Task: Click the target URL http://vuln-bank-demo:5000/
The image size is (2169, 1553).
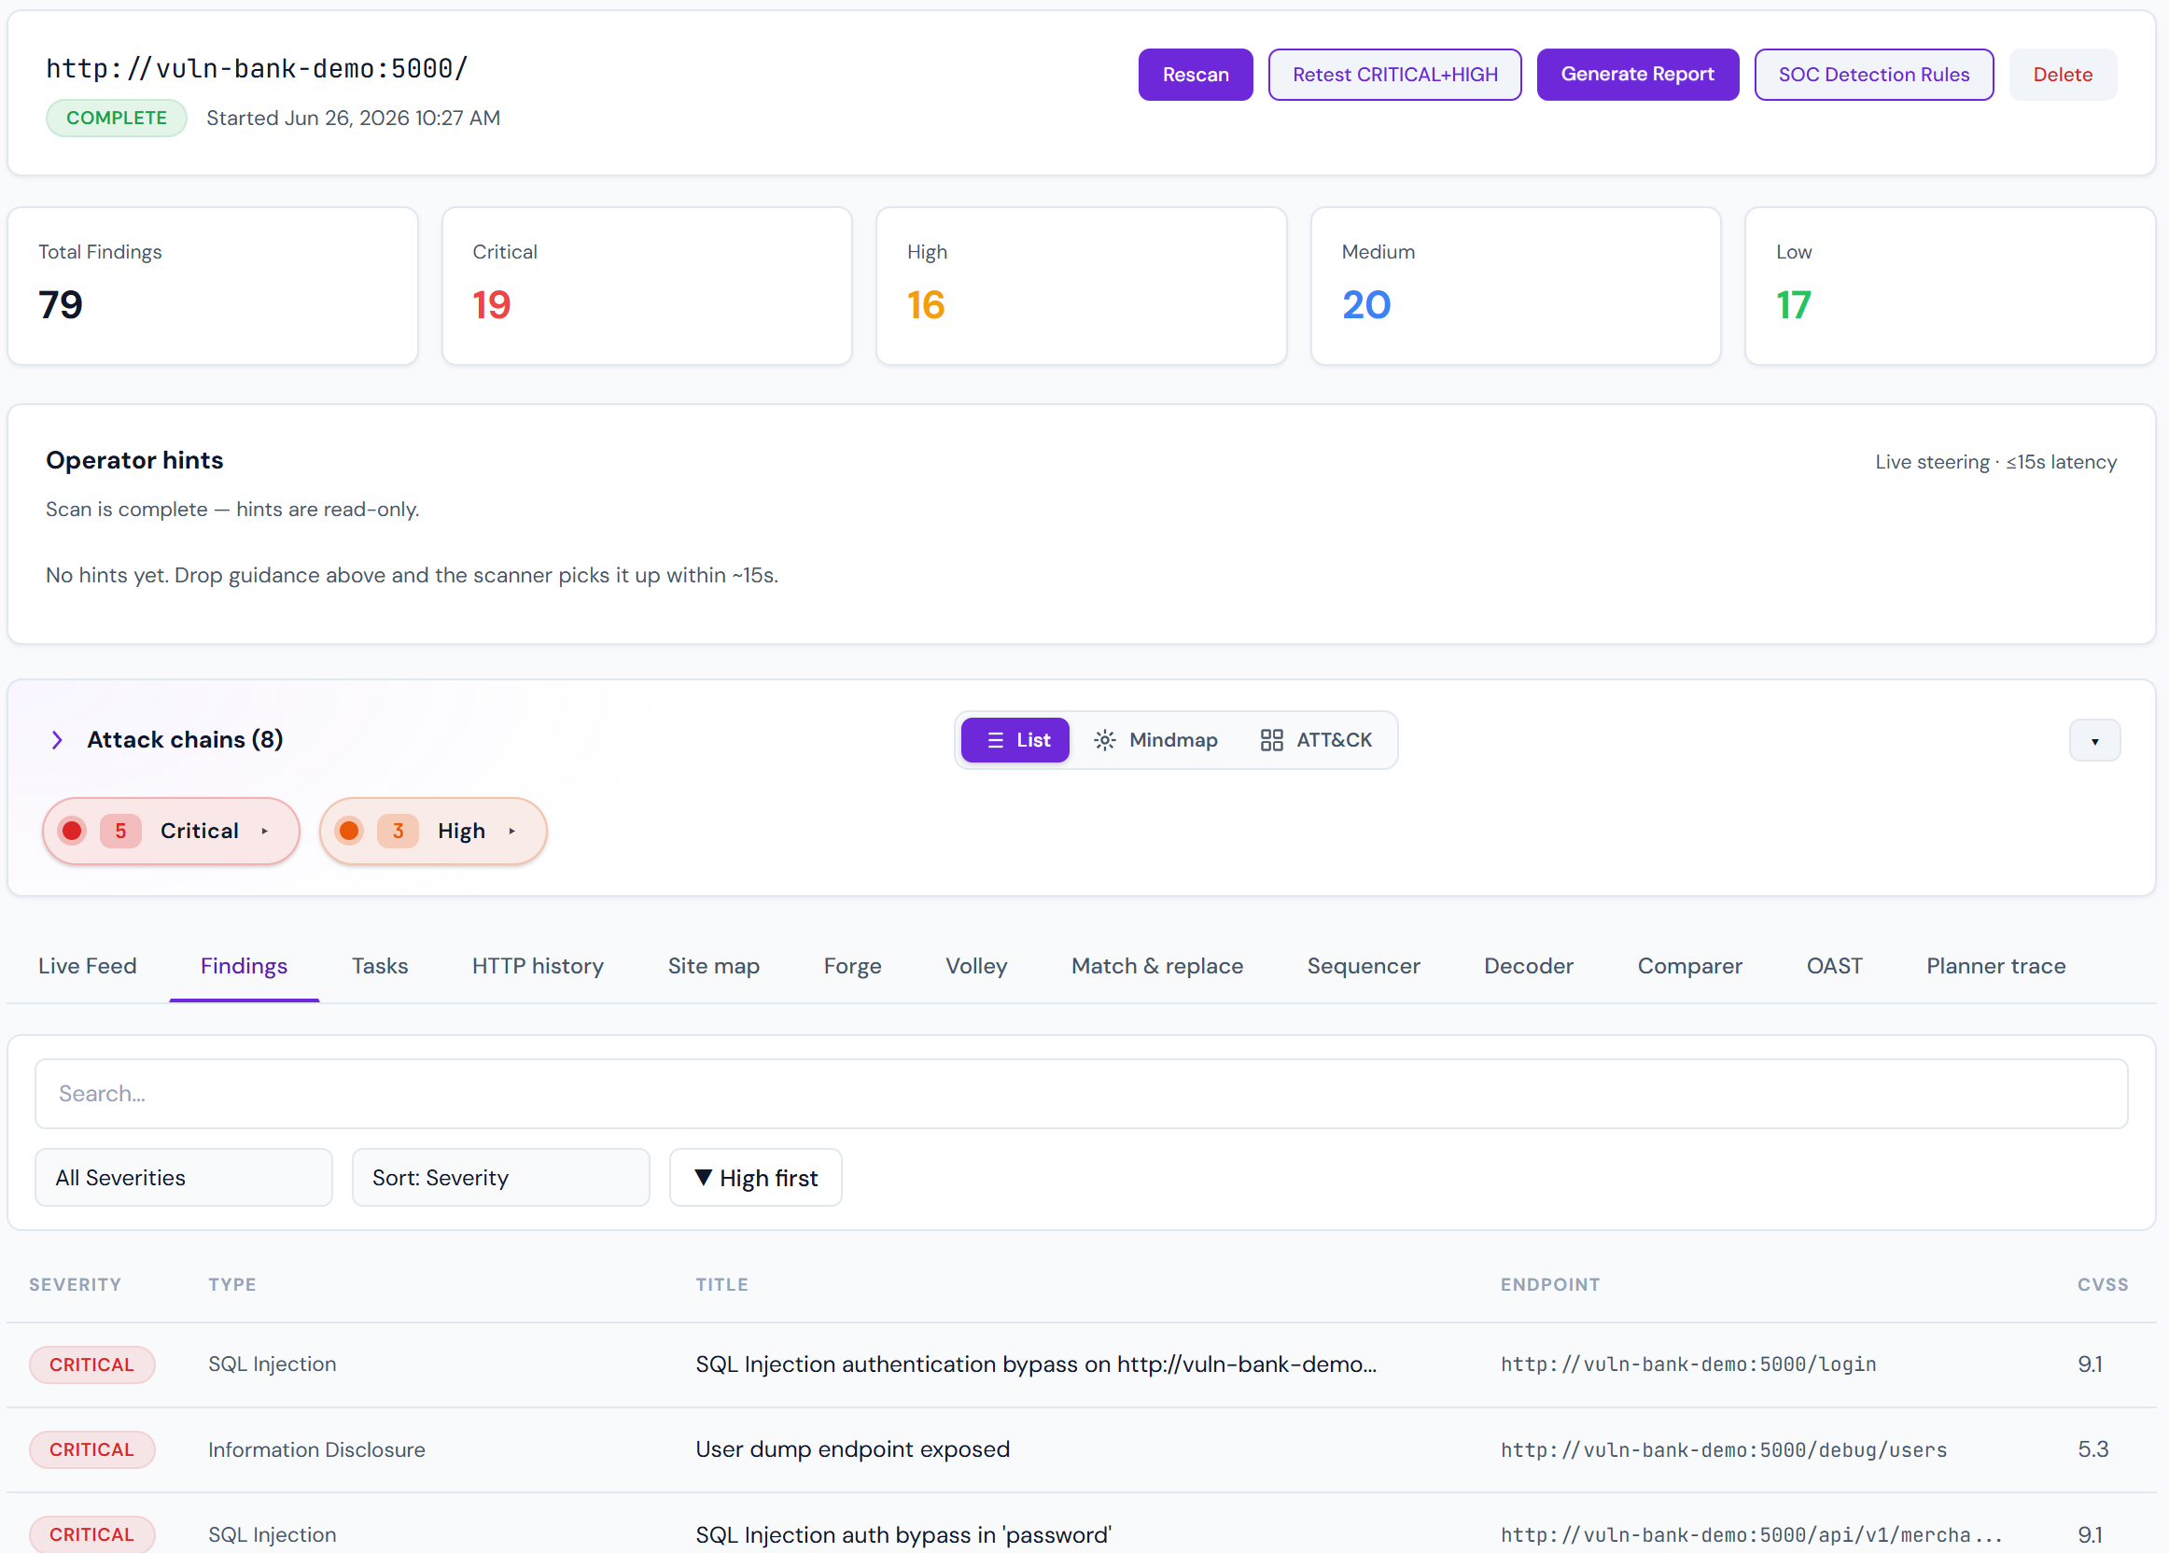Action: click(x=258, y=68)
